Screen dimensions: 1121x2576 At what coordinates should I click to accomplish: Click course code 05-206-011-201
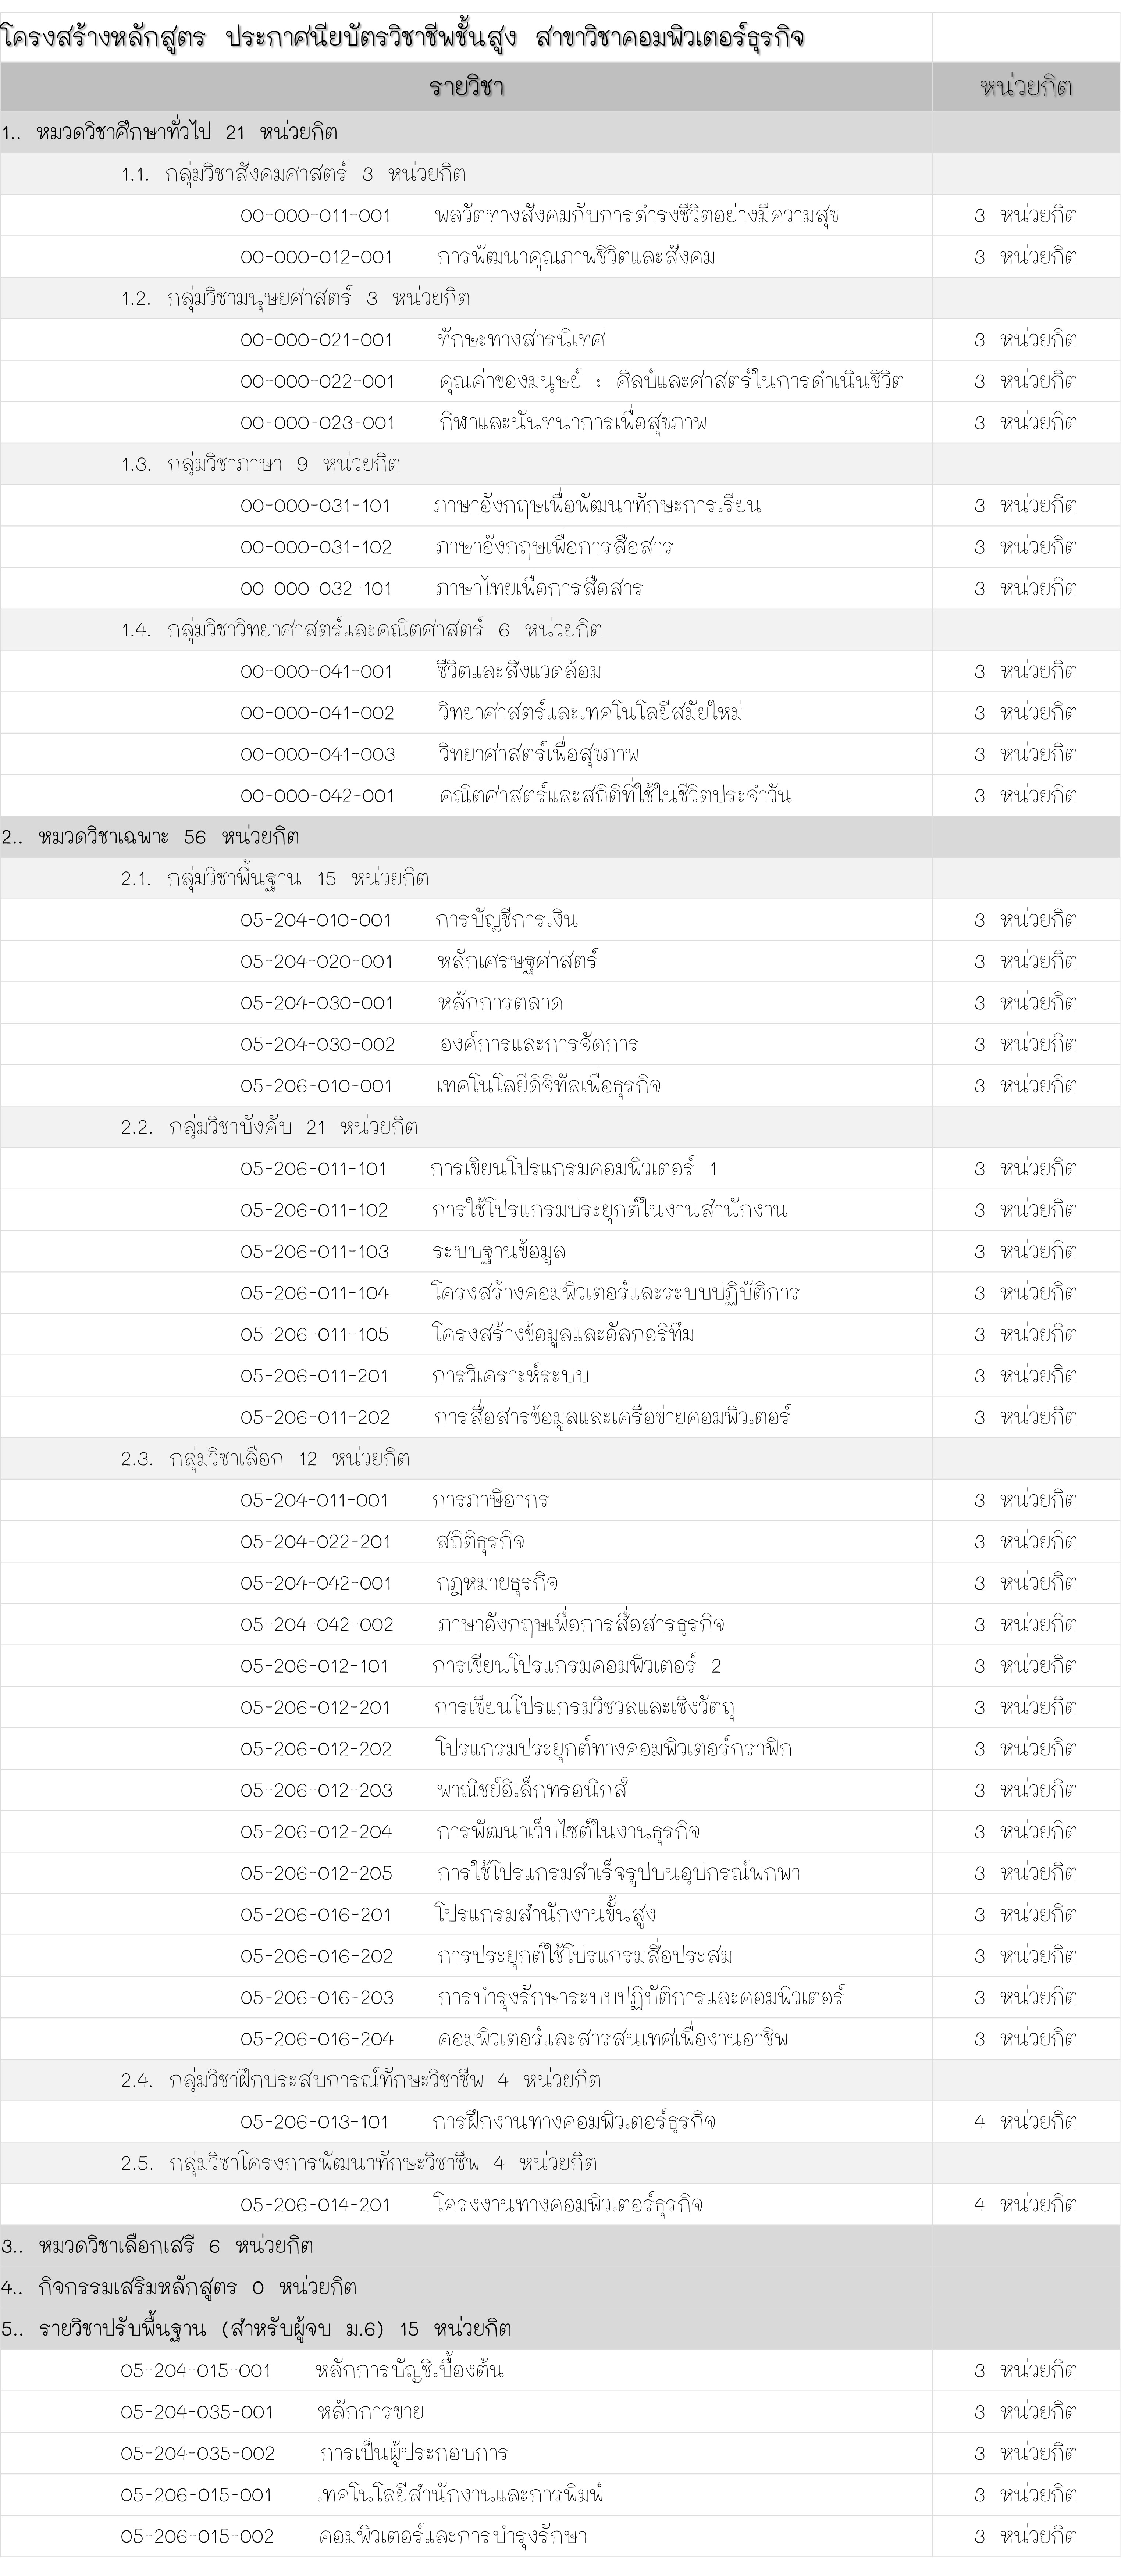tap(314, 1376)
